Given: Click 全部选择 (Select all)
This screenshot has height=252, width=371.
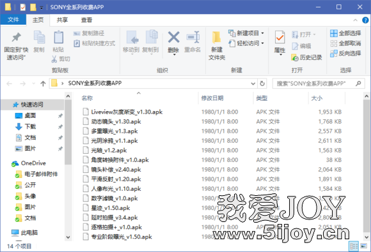Looking at the screenshot, I should coord(345,33).
